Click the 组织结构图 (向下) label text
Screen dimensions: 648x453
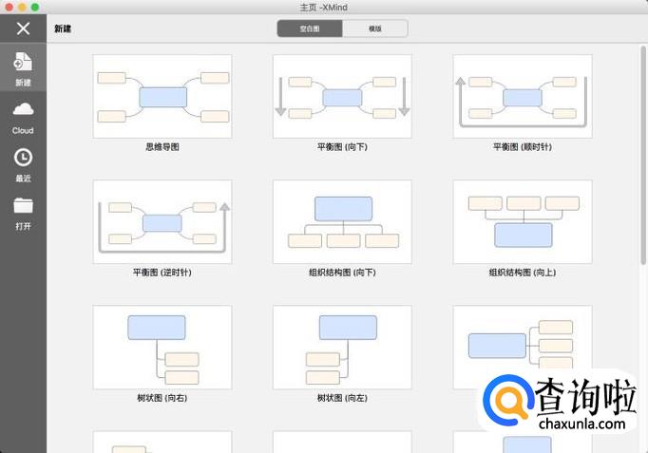click(x=342, y=273)
